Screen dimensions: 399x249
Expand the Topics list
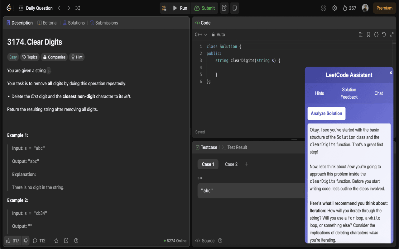tap(30, 57)
